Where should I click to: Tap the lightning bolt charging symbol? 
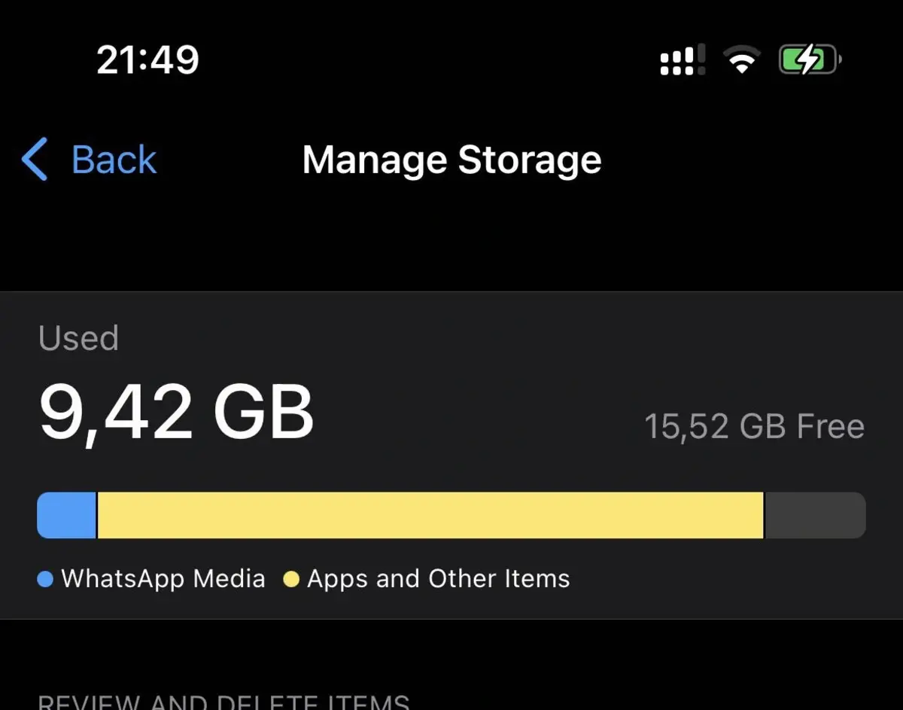(x=809, y=60)
